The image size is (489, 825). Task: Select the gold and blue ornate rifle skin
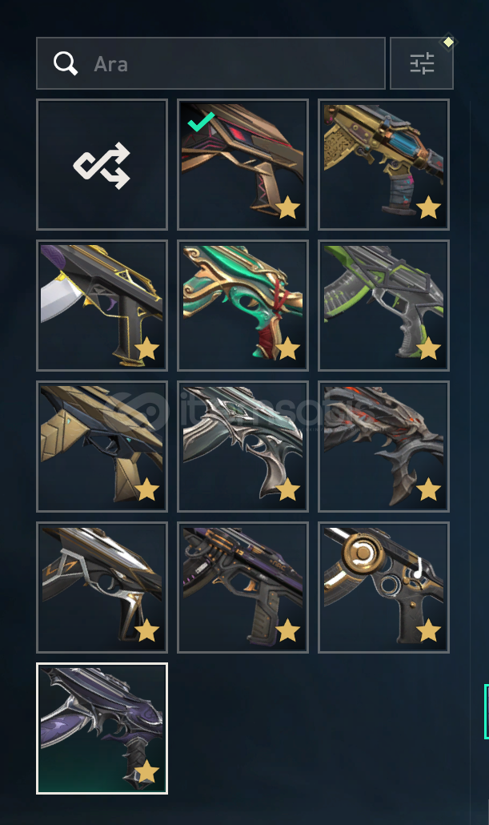pyautogui.click(x=384, y=165)
